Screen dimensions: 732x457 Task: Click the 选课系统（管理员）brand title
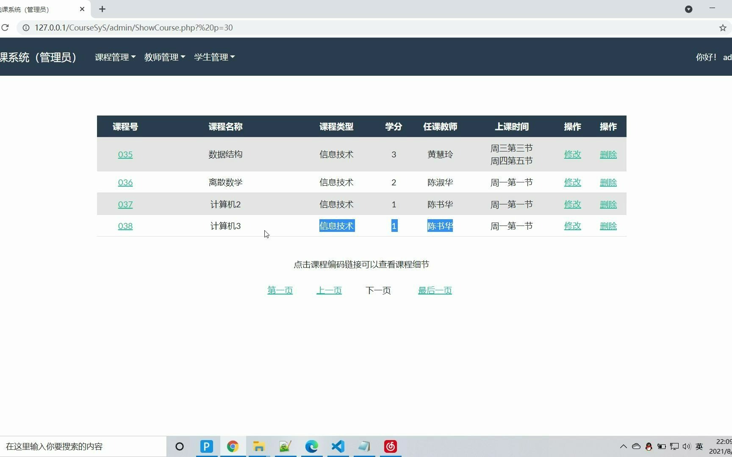[x=38, y=57]
